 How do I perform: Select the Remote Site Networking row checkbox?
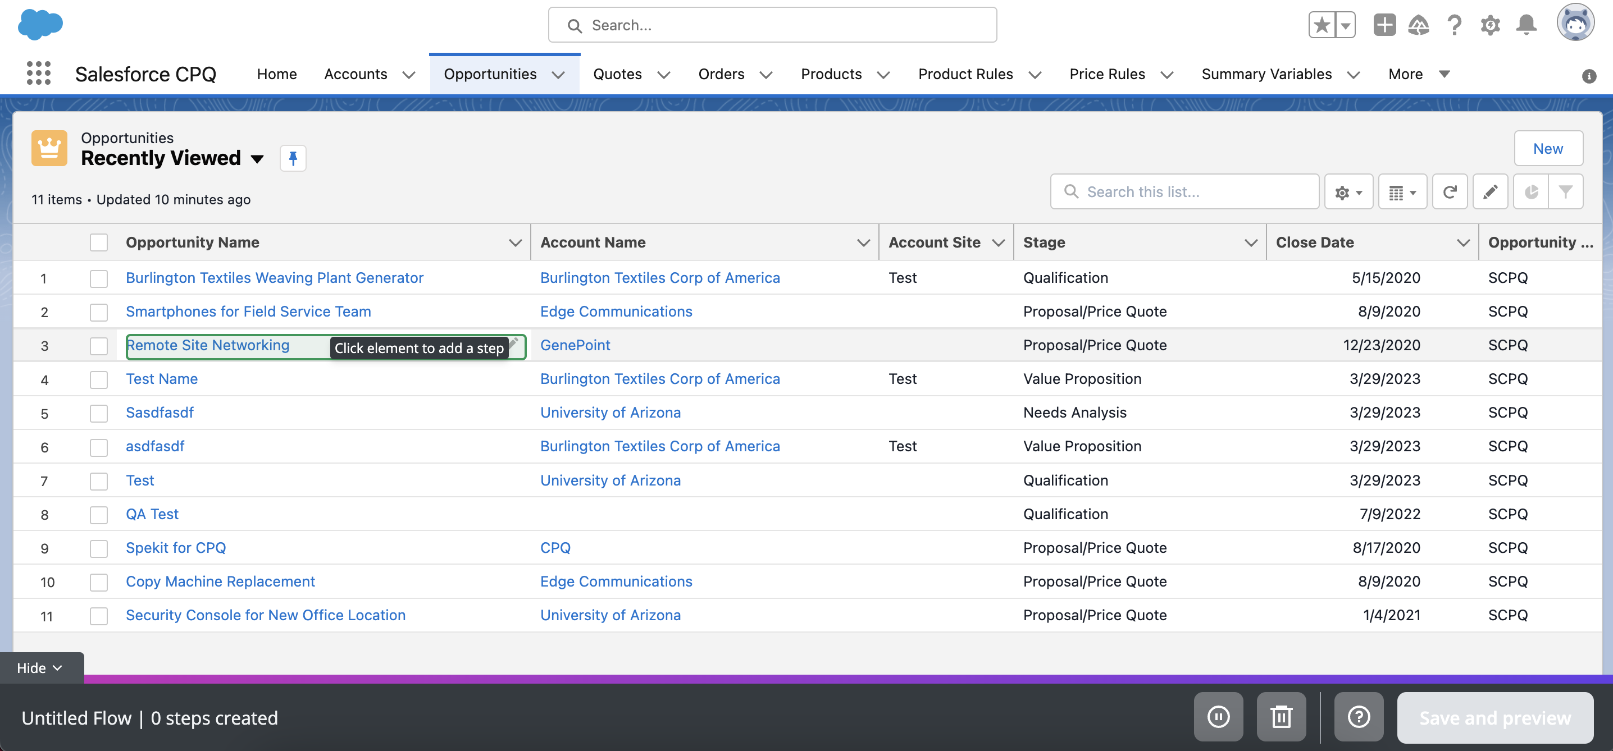[x=98, y=346]
